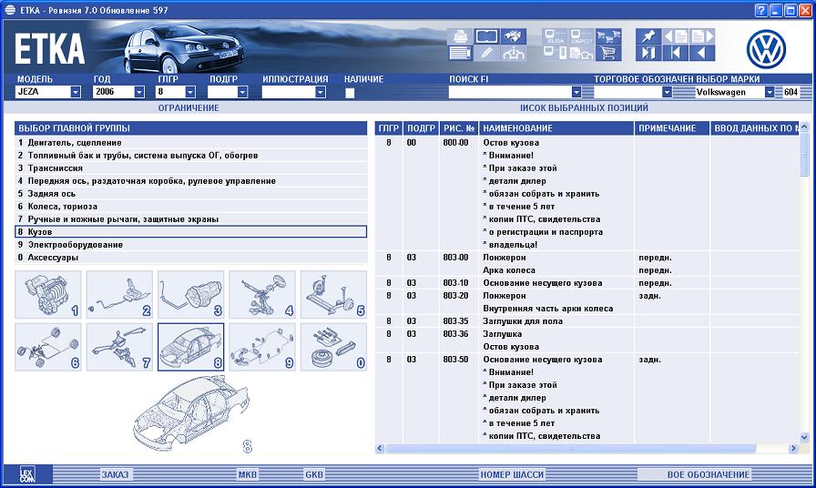Click the table's horizontal scrollbar left arrow
Image resolution: width=816 pixels, height=488 pixels.
pos(380,448)
